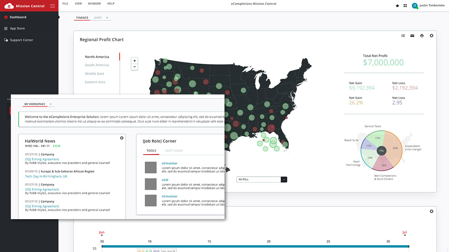This screenshot has height=252, width=449.
Task: Print the Regional Profit Chart
Action: coord(422,36)
